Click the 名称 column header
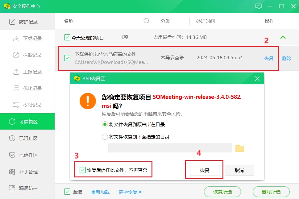299x199 pixels. pyautogui.click(x=69, y=21)
